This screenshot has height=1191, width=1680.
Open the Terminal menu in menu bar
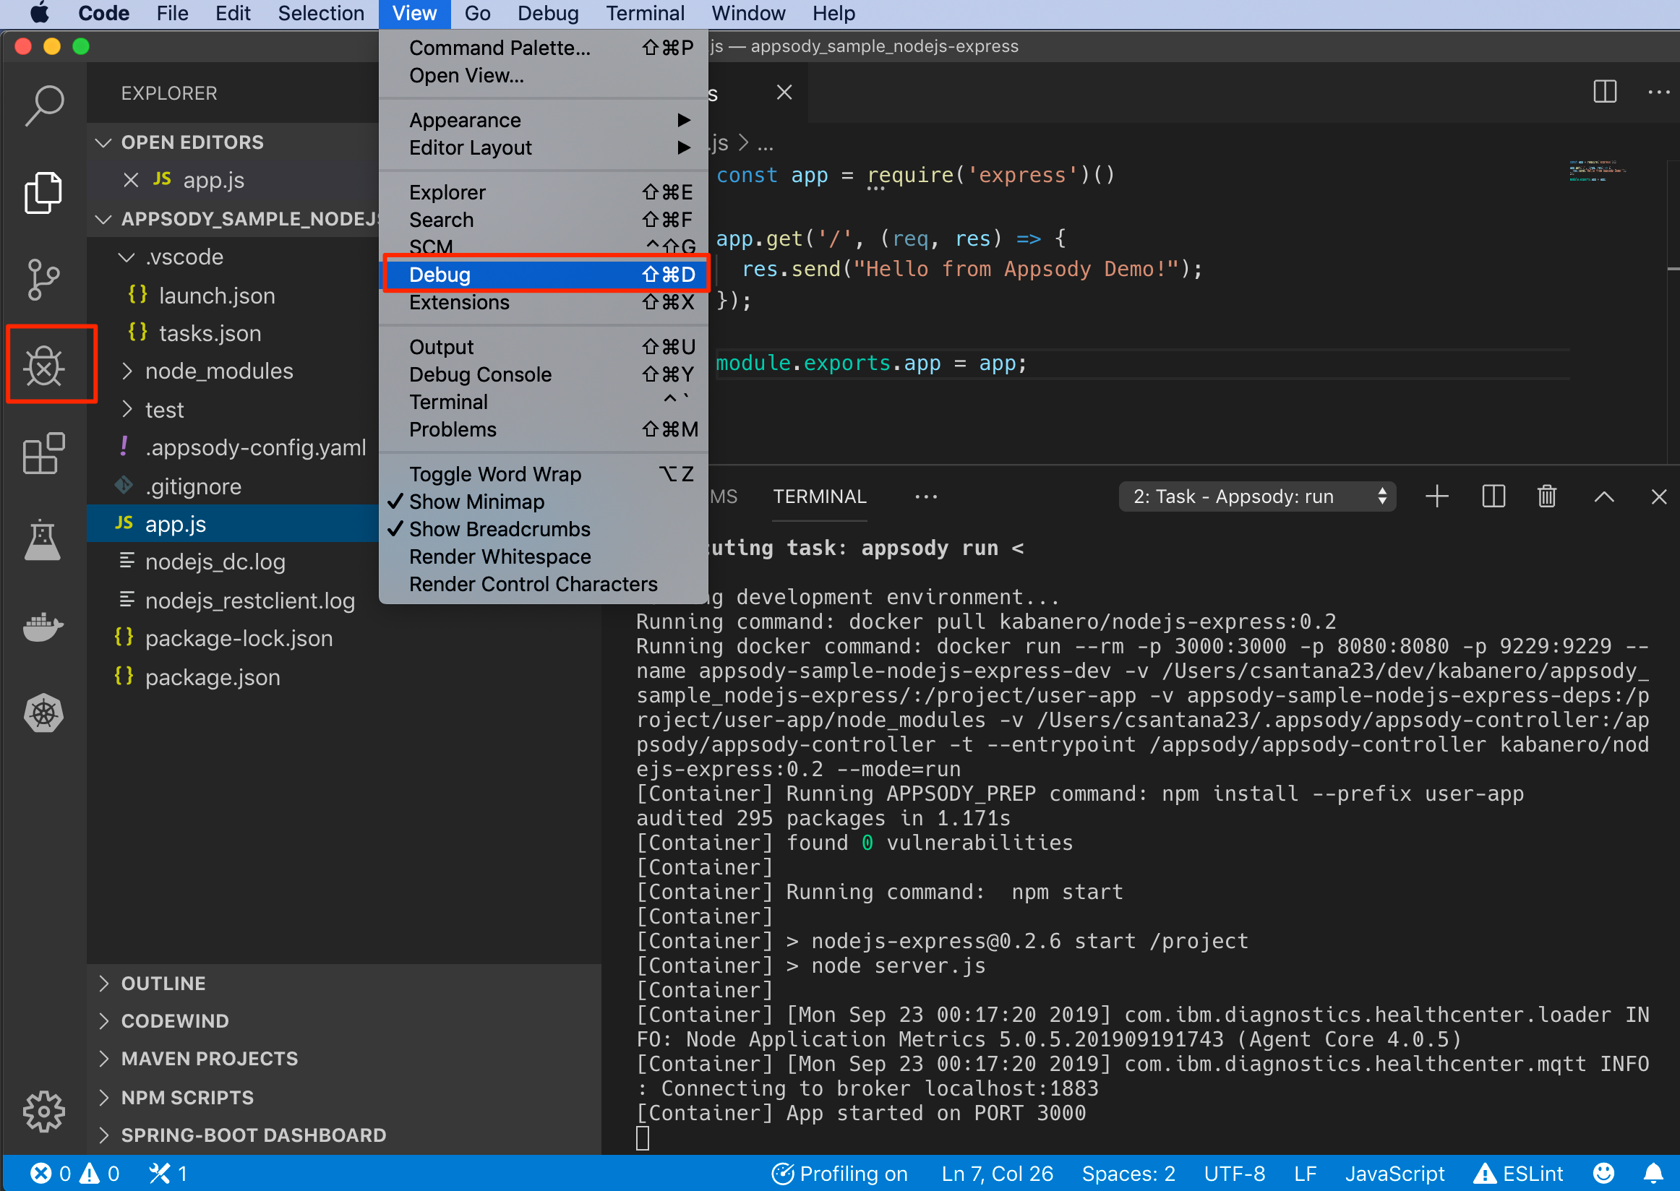click(645, 14)
